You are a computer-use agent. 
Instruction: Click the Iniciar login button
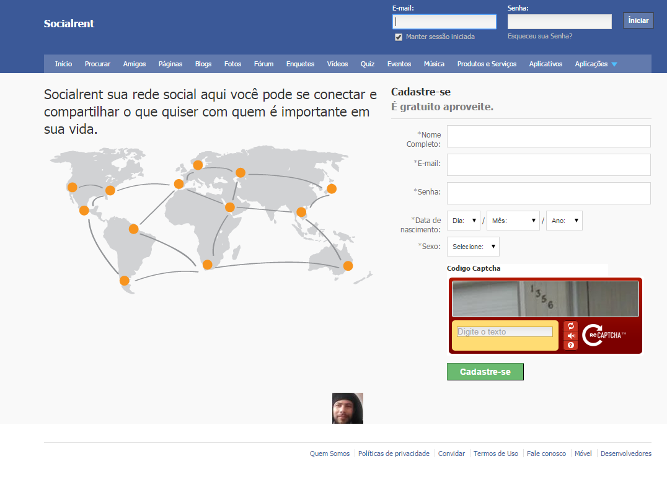click(638, 20)
